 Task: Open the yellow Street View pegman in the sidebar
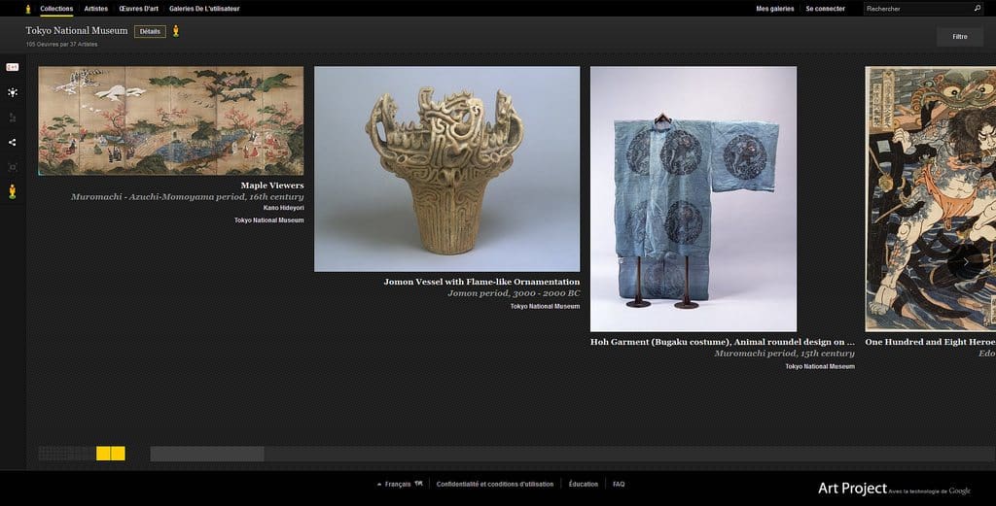pyautogui.click(x=12, y=191)
